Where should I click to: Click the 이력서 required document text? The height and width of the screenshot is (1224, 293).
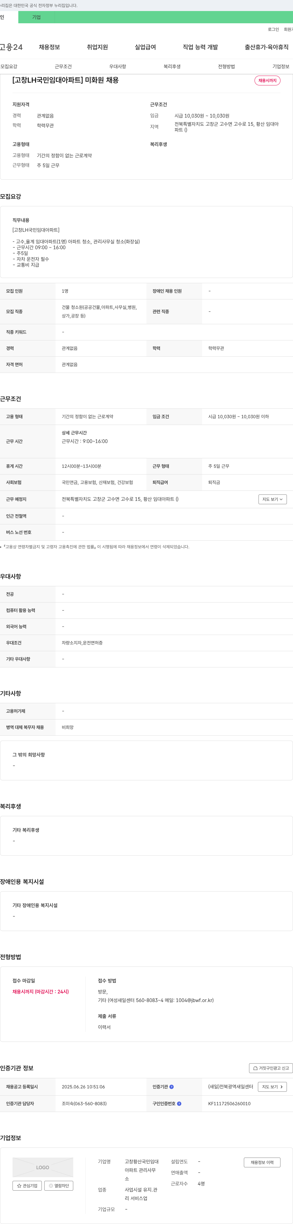(x=104, y=1027)
